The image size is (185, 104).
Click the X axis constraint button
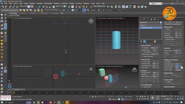(x=5, y=15)
